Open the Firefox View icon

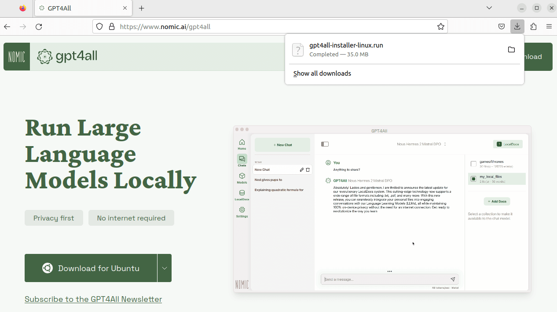click(23, 8)
